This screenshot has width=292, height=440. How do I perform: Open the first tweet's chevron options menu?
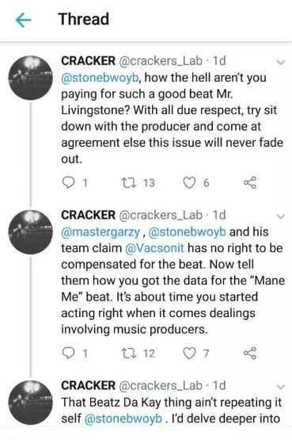tap(280, 62)
